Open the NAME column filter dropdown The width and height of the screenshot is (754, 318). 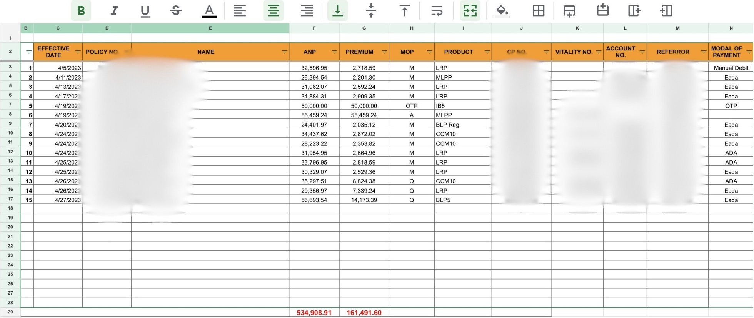(x=284, y=52)
